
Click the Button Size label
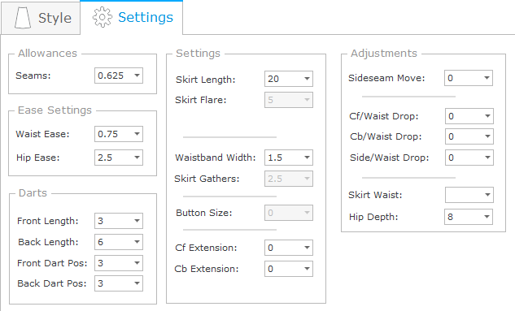204,213
